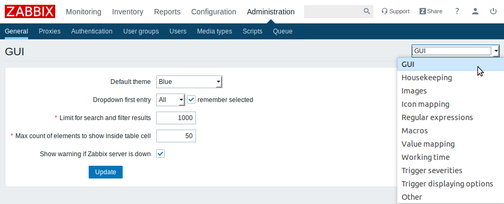504x204 pixels.
Task: Open the Configuration menu
Action: [x=213, y=12]
